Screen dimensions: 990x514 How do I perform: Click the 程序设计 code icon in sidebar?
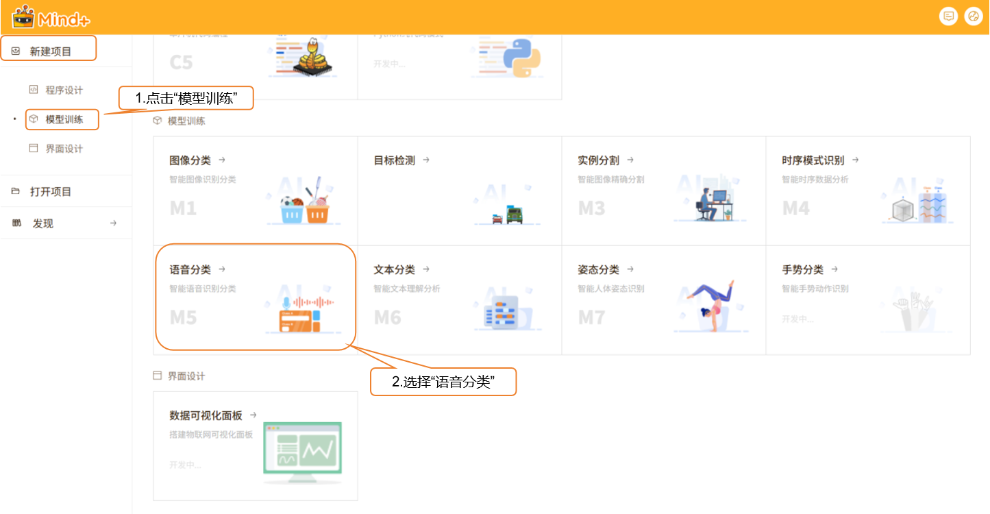click(33, 90)
